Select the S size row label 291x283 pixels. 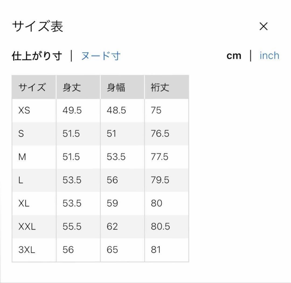(x=21, y=133)
